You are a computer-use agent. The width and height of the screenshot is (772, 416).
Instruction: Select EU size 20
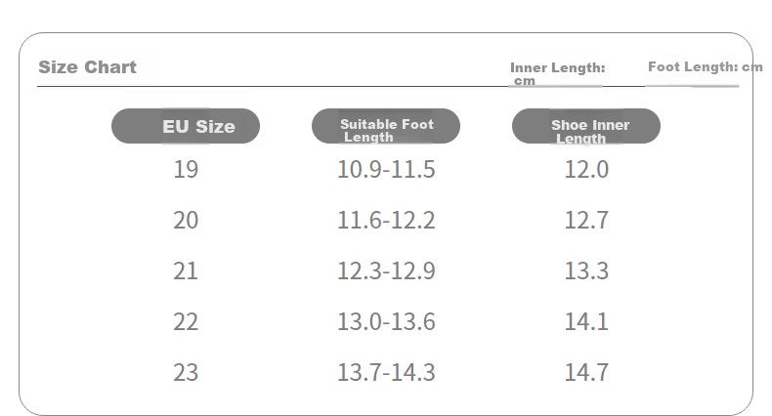[186, 220]
